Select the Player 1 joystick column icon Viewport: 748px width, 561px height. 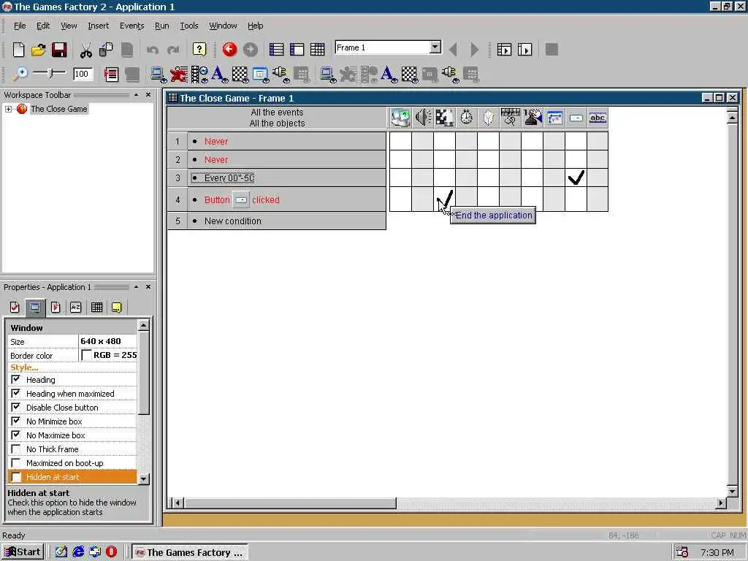click(533, 118)
